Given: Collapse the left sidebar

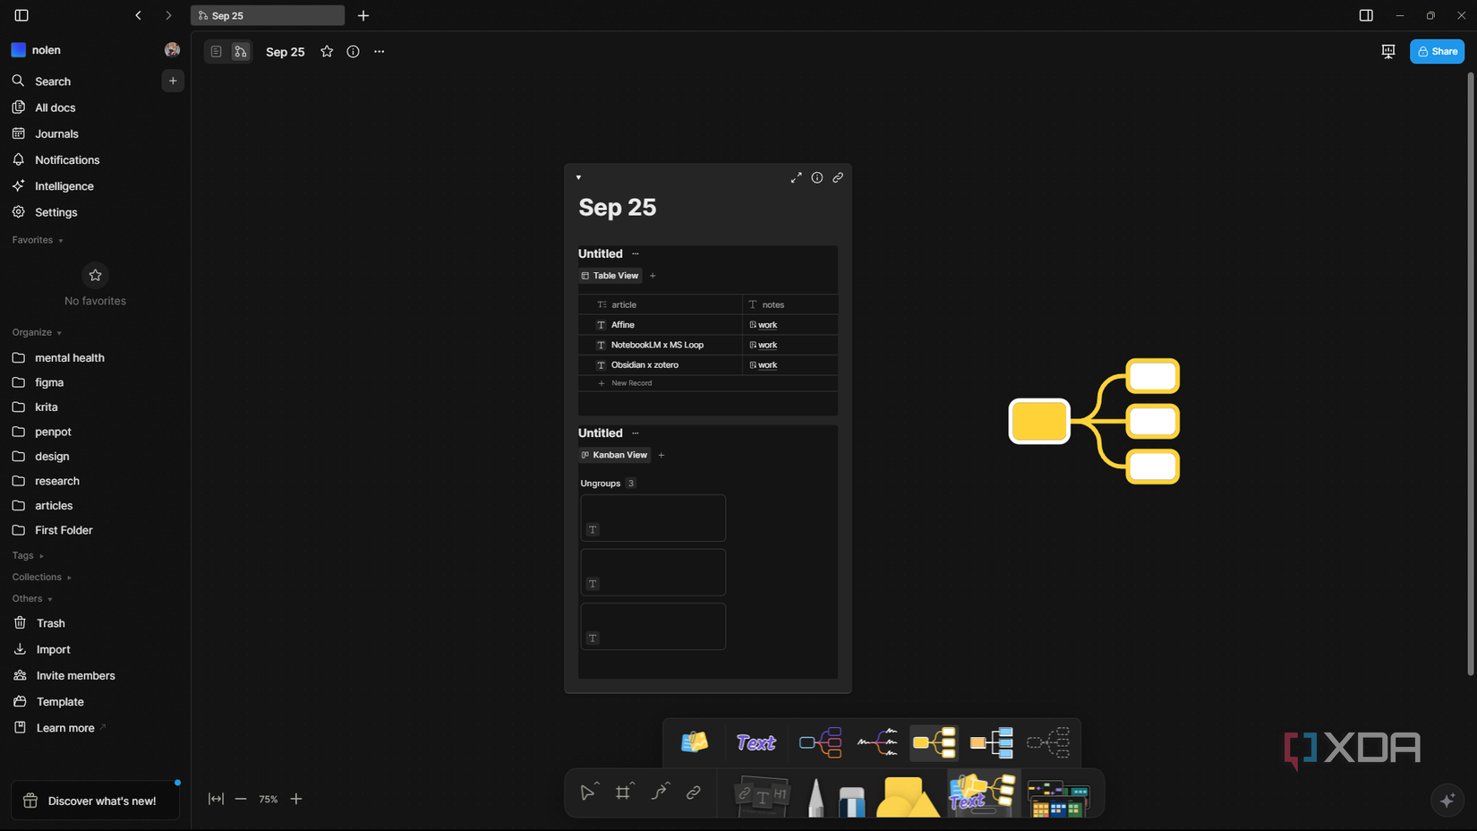Looking at the screenshot, I should (x=19, y=15).
